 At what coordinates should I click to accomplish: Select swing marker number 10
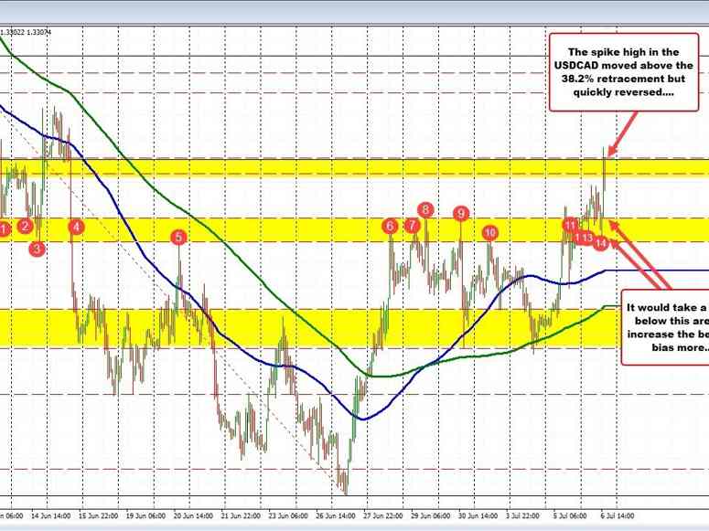tap(490, 233)
